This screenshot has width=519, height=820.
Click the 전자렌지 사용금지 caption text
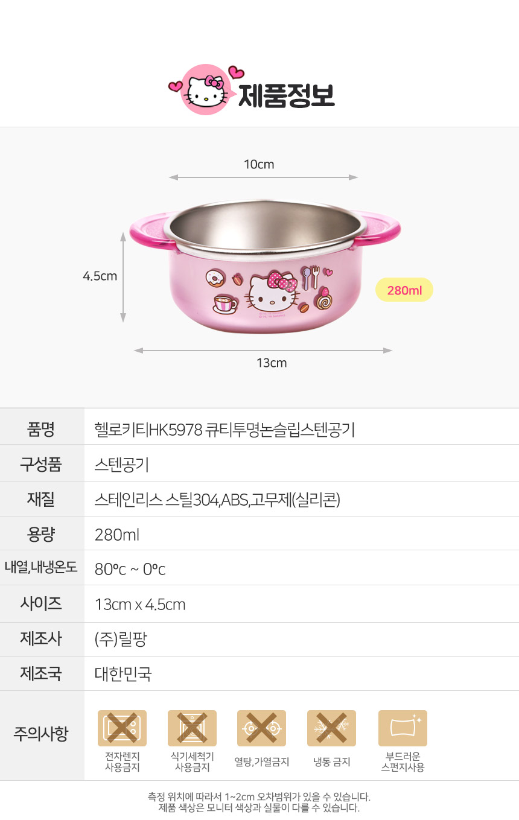coord(123,762)
